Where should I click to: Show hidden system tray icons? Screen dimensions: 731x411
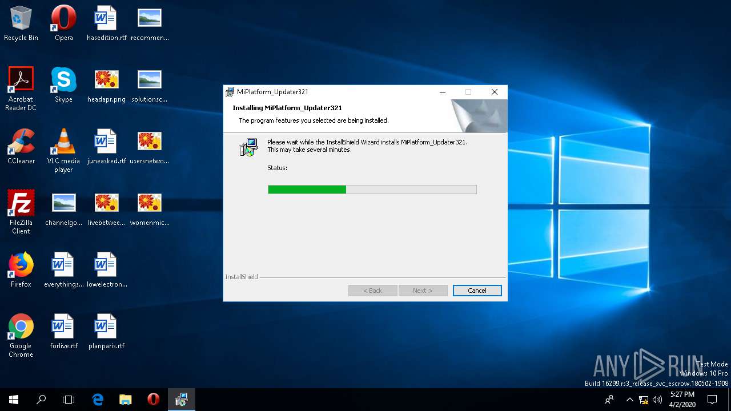(x=630, y=400)
